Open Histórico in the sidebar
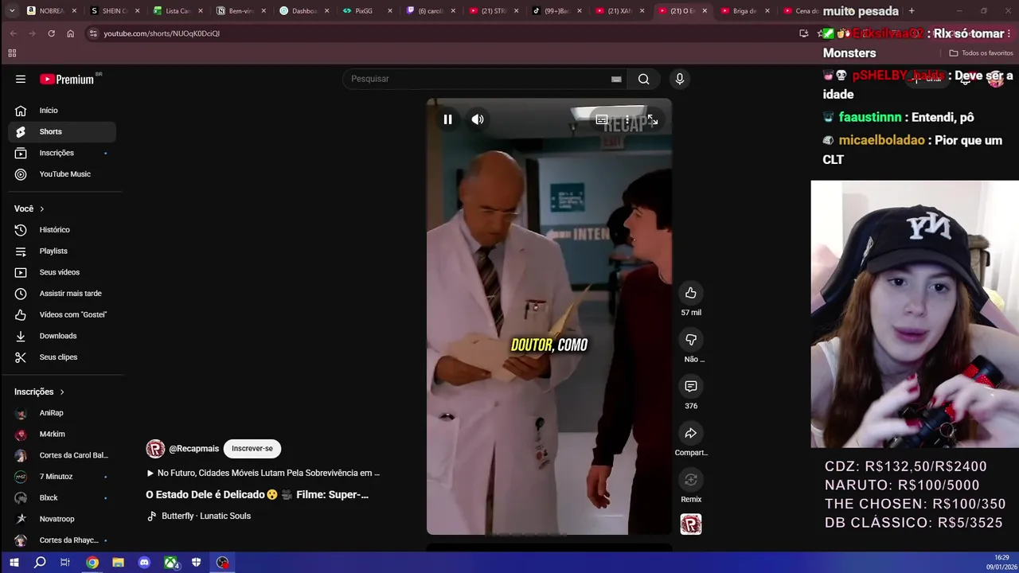1019x573 pixels. 62,230
